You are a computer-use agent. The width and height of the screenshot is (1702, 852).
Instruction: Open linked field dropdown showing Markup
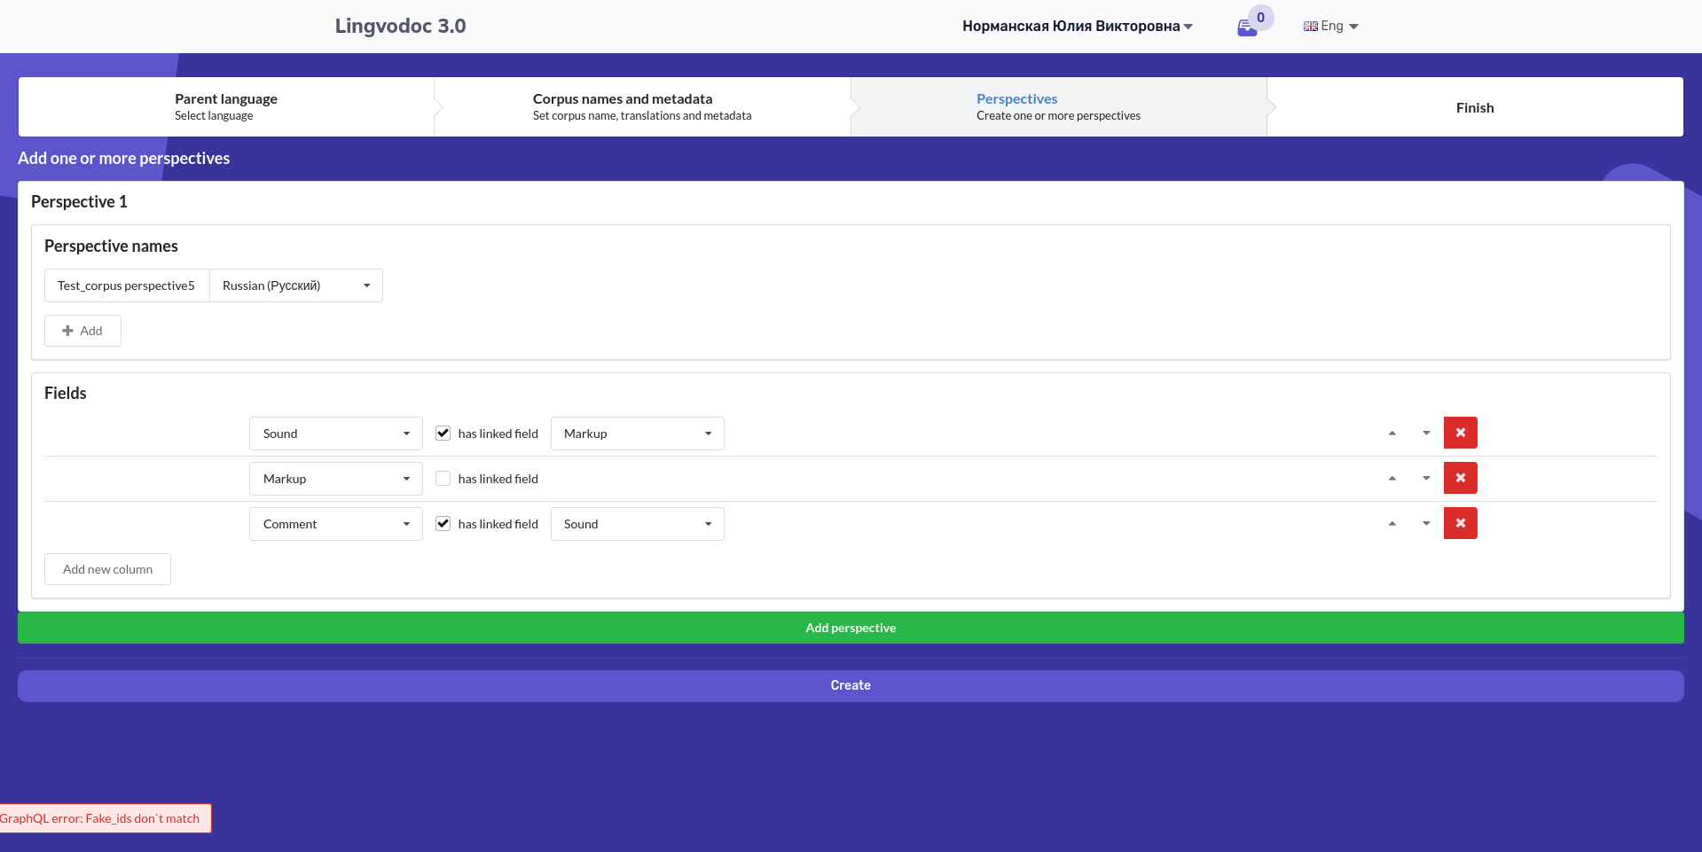coord(638,434)
